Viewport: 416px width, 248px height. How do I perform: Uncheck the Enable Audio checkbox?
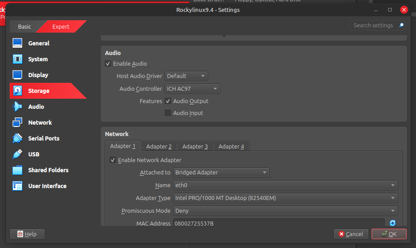108,64
